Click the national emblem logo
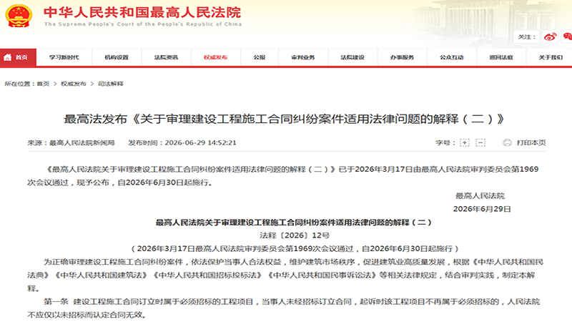The height and width of the screenshot is (322, 572). (x=19, y=16)
